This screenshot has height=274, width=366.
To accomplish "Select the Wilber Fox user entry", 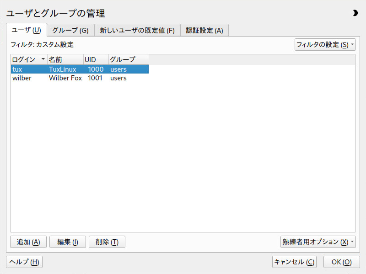I will 65,78.
